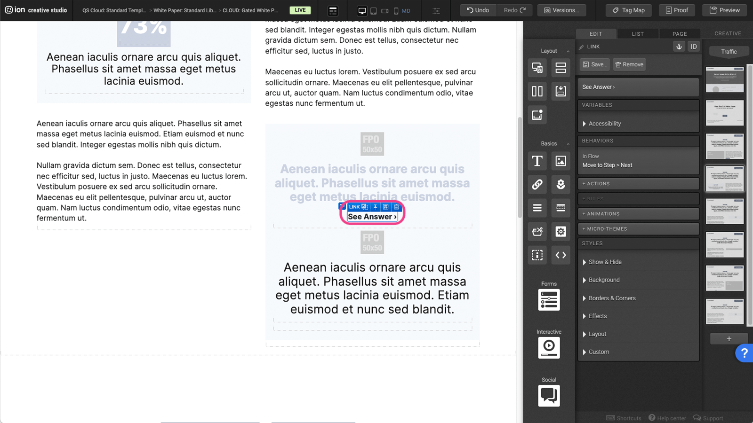This screenshot has width=753, height=423.
Task: Select the Text element tool in Basics
Action: click(x=537, y=161)
